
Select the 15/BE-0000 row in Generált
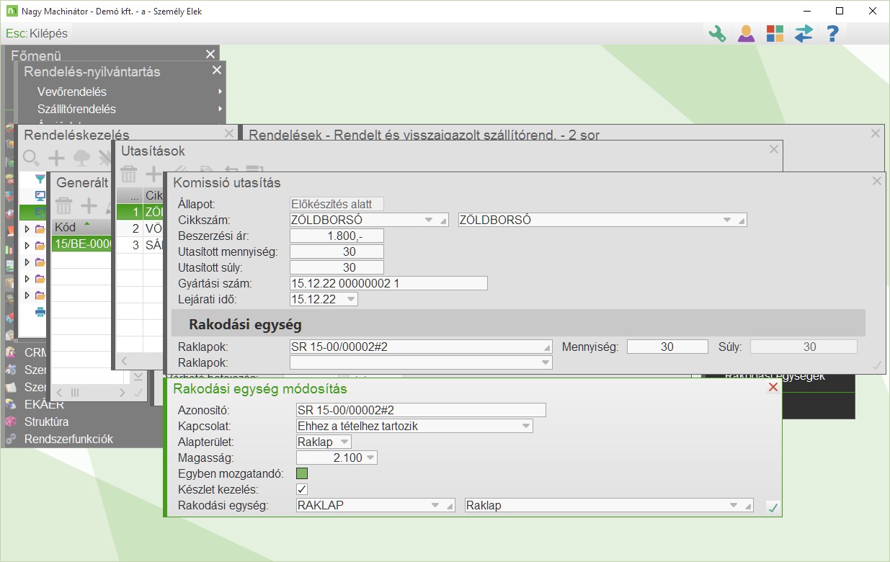tap(81, 244)
